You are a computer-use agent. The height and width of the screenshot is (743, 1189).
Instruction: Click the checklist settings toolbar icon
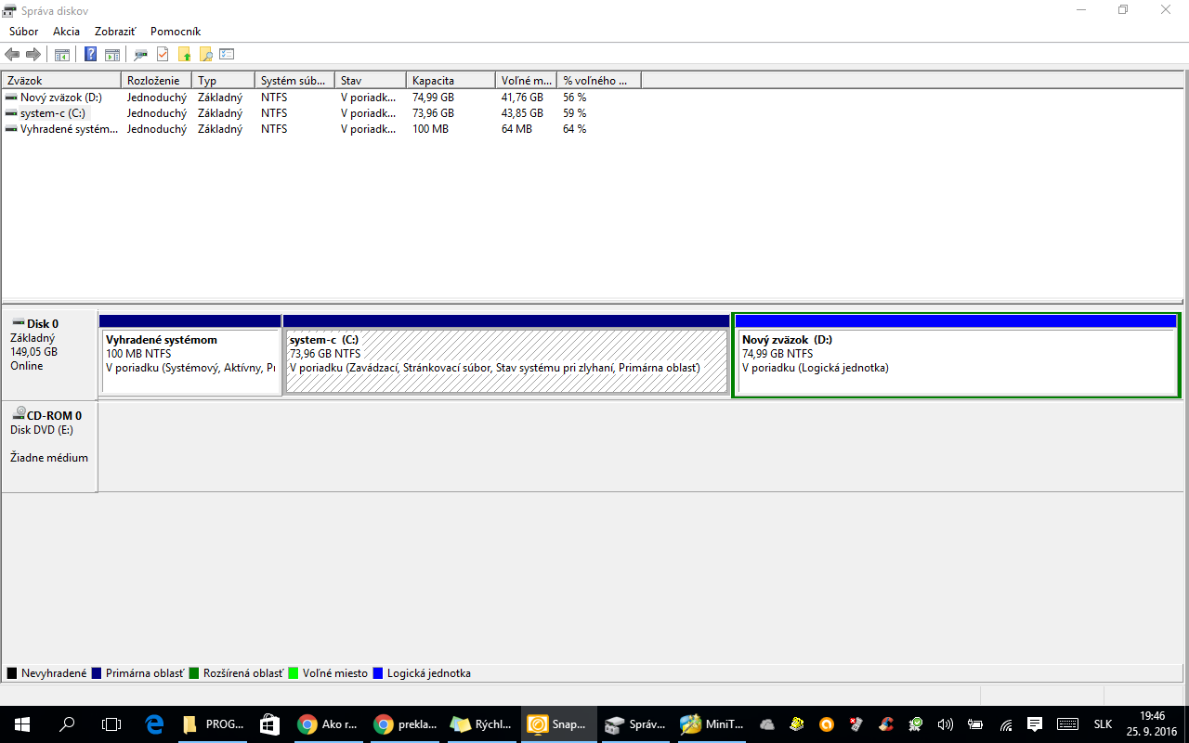(227, 55)
